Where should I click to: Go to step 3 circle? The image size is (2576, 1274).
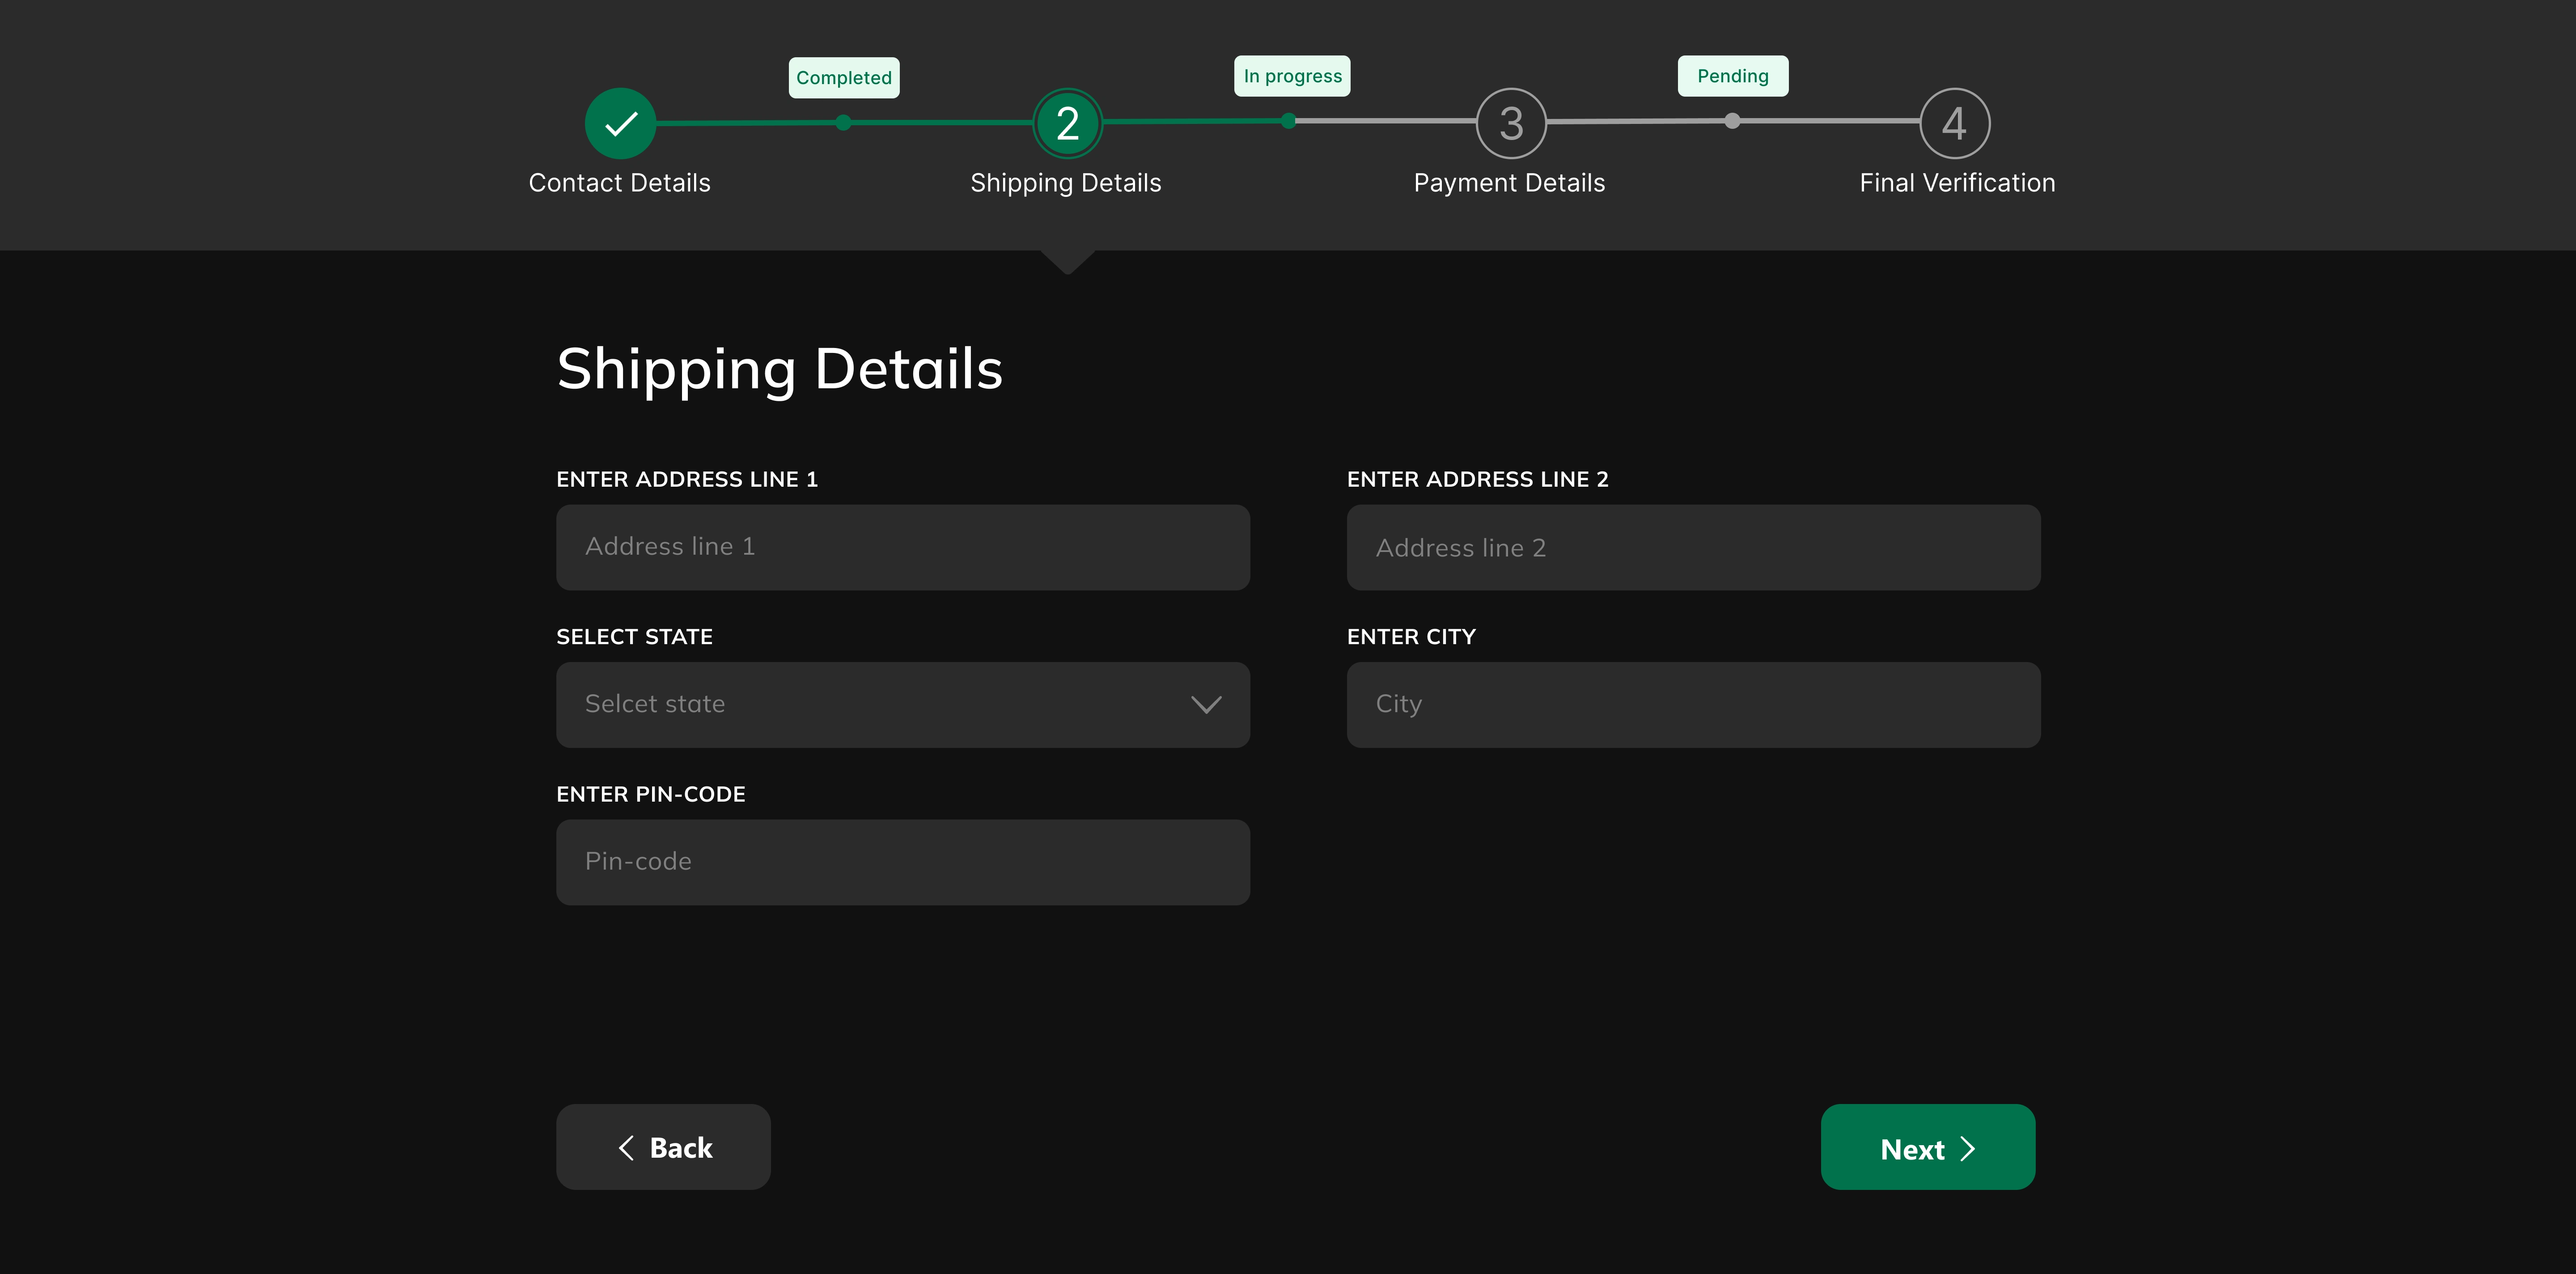pos(1511,123)
